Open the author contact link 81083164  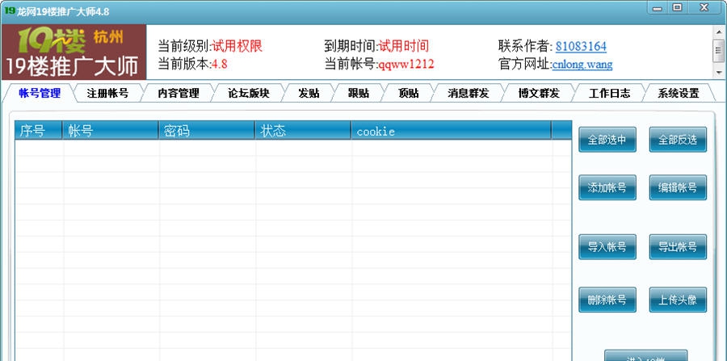581,46
